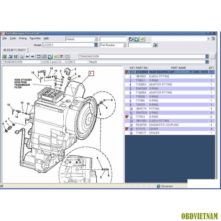Click the note icon on key 12 row

coord(127,117)
